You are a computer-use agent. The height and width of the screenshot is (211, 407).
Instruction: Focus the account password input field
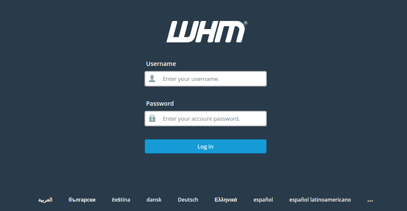coord(205,119)
